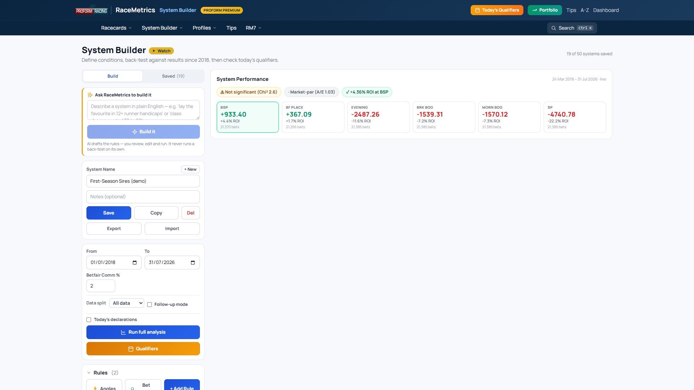
Task: Delete the system with Del button
Action: pos(190,213)
